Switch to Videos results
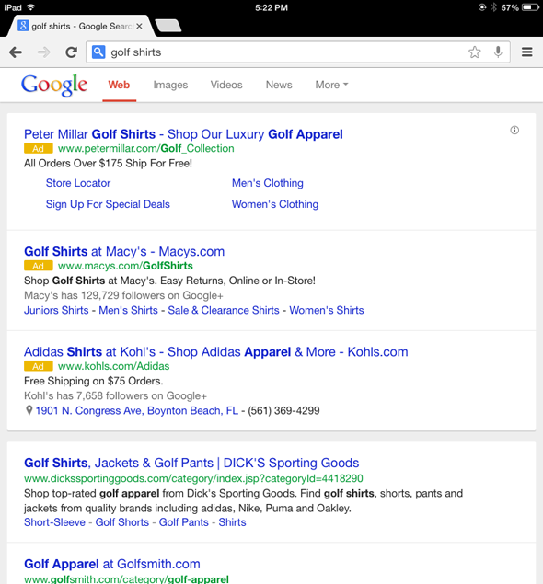Screen dimensions: 543x584 click(226, 85)
